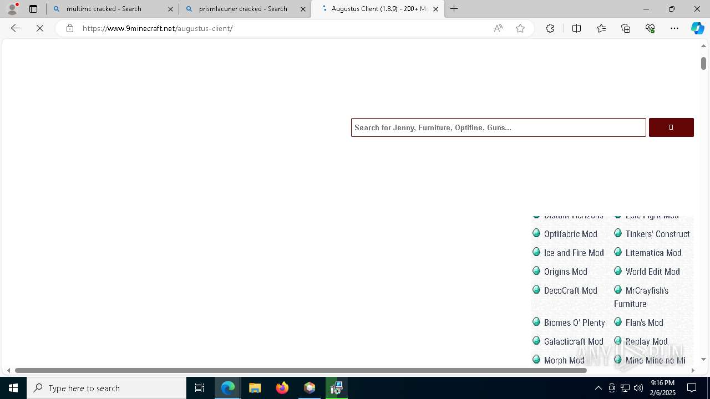Click the horizontal scroll right arrow
Image resolution: width=710 pixels, height=399 pixels.
tap(692, 370)
